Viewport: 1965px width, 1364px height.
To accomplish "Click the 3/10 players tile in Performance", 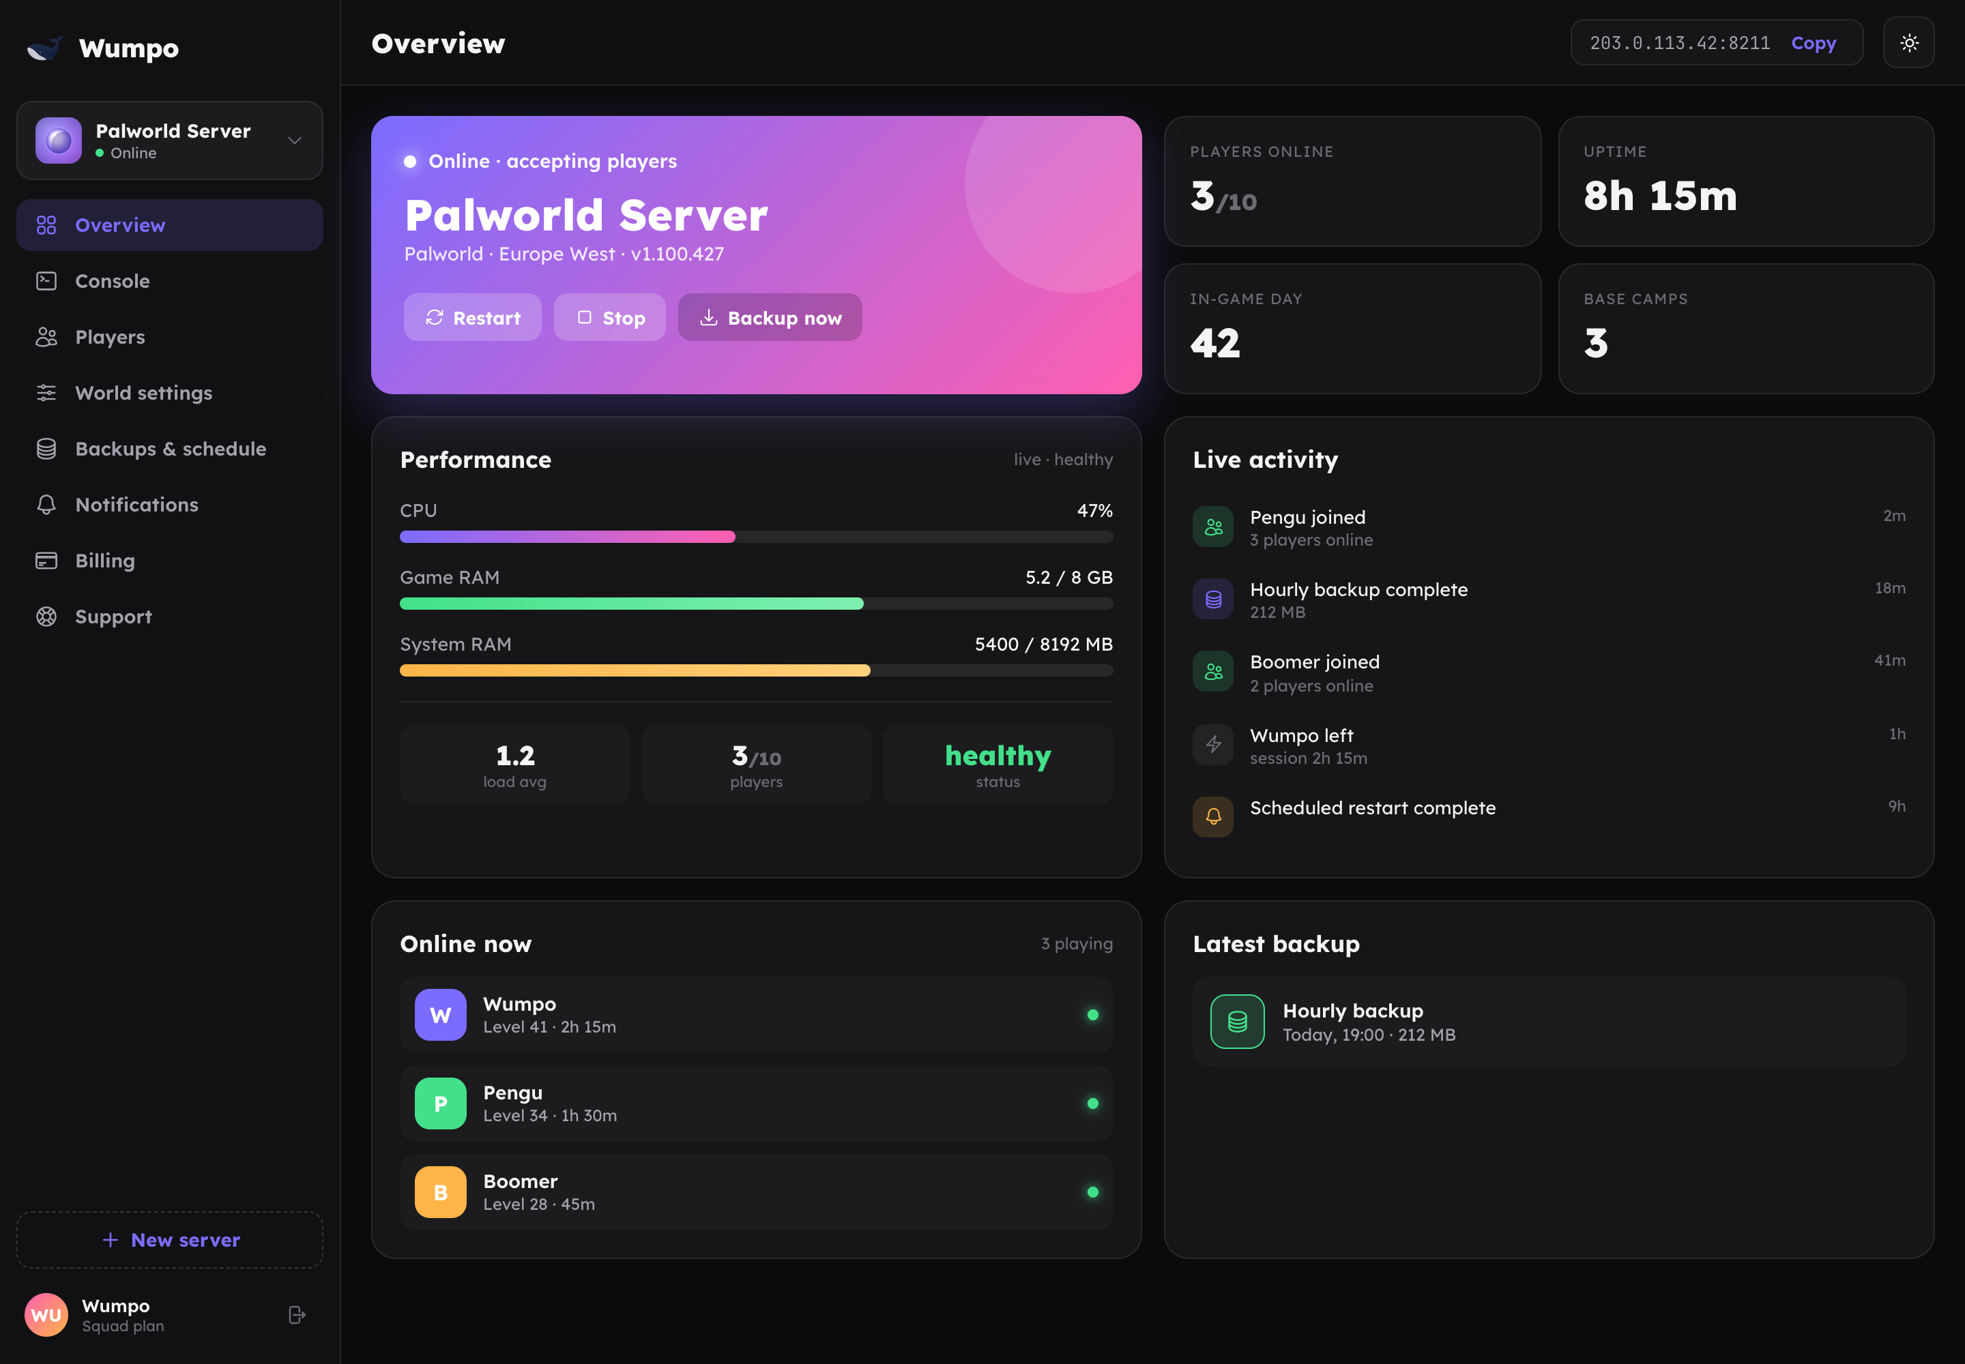I will tap(756, 765).
